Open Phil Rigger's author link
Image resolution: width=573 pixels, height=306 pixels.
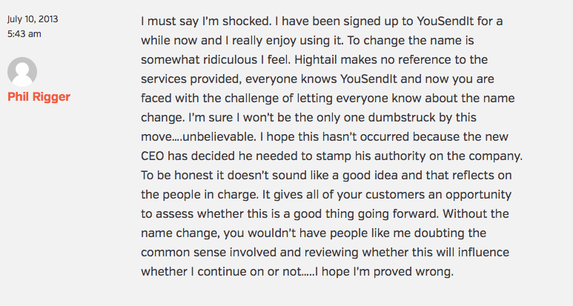click(39, 97)
